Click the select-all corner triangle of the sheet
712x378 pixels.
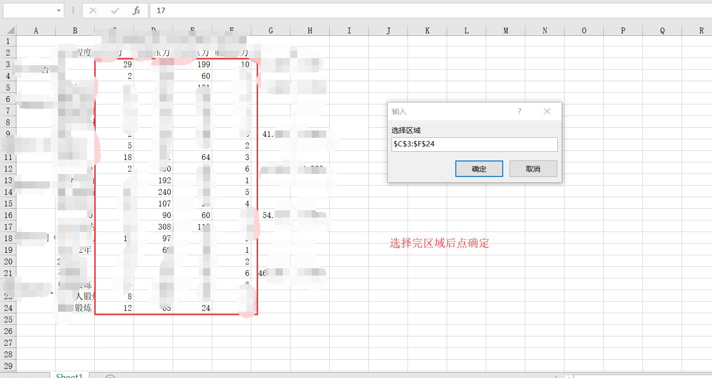10,30
